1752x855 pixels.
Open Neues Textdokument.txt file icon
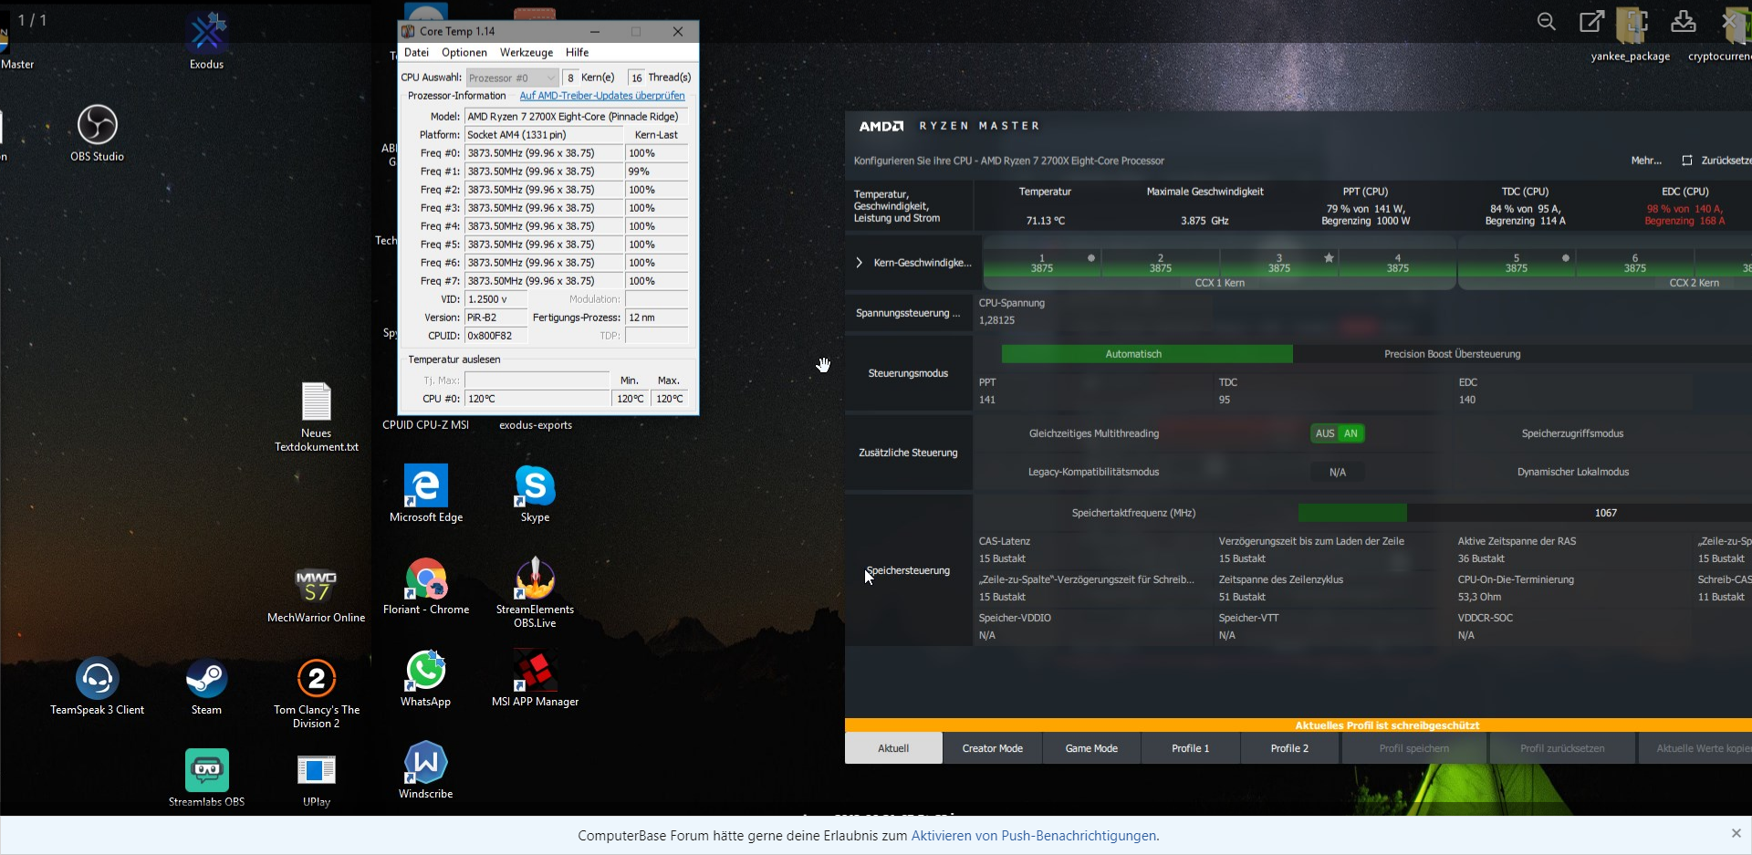coord(317,416)
